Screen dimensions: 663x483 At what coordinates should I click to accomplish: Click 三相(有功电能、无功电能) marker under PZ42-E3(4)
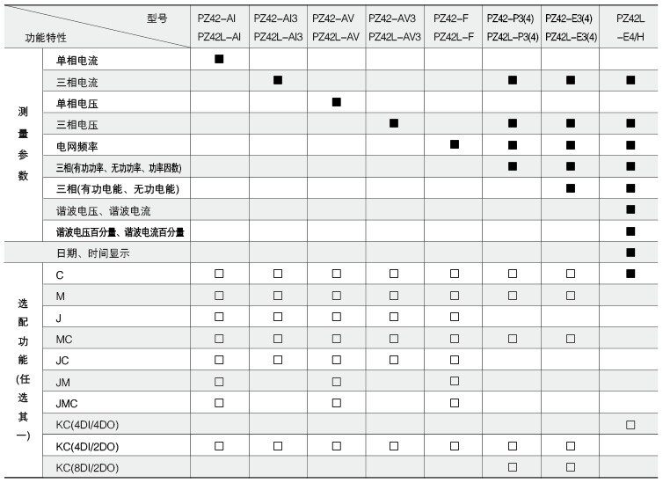tap(571, 187)
